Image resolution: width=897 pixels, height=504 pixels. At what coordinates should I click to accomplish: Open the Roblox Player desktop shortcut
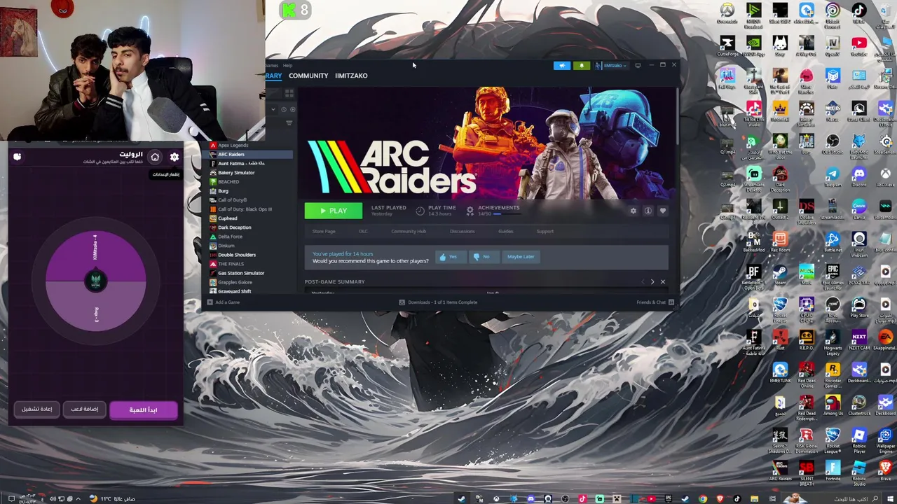pos(858,439)
